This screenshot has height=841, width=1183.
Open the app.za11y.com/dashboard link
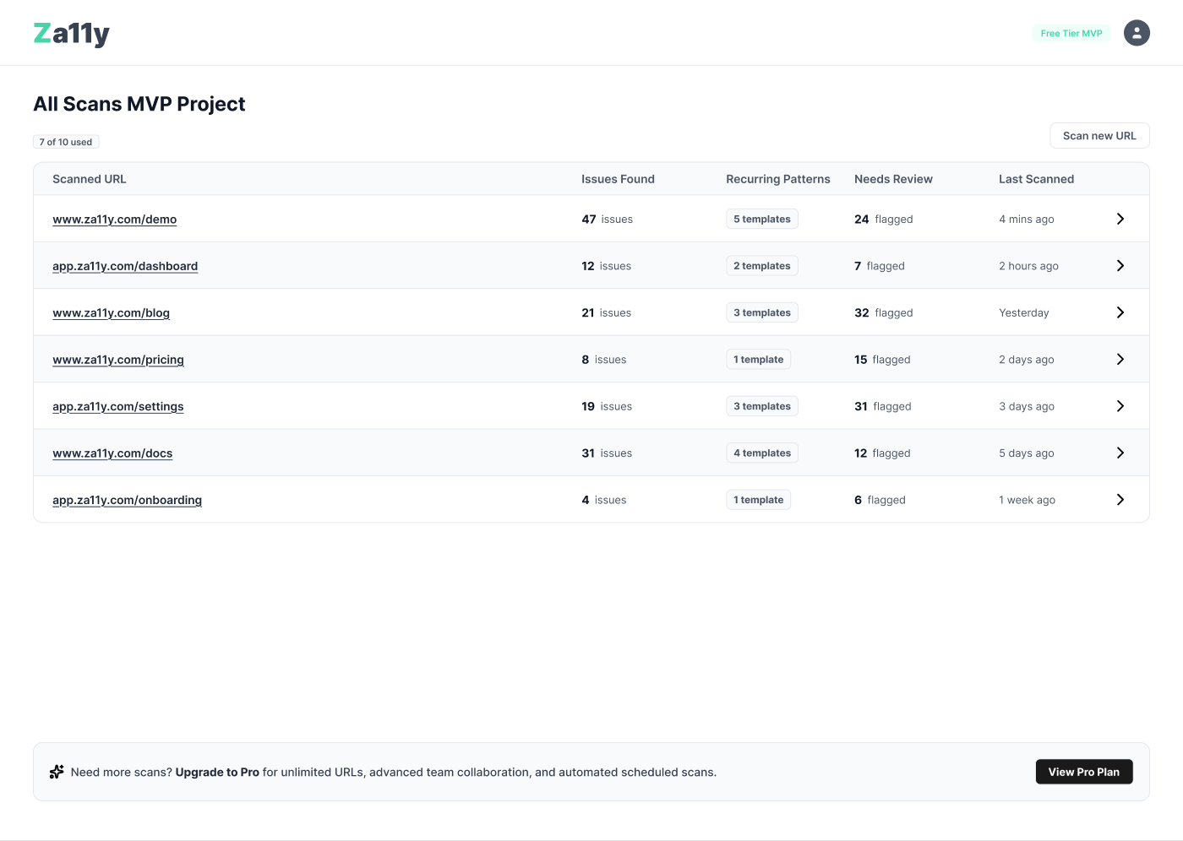pos(125,266)
